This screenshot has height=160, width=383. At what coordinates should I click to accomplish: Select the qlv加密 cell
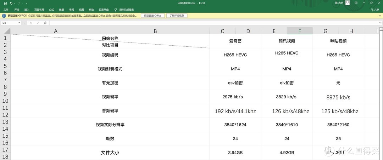[x=287, y=83]
